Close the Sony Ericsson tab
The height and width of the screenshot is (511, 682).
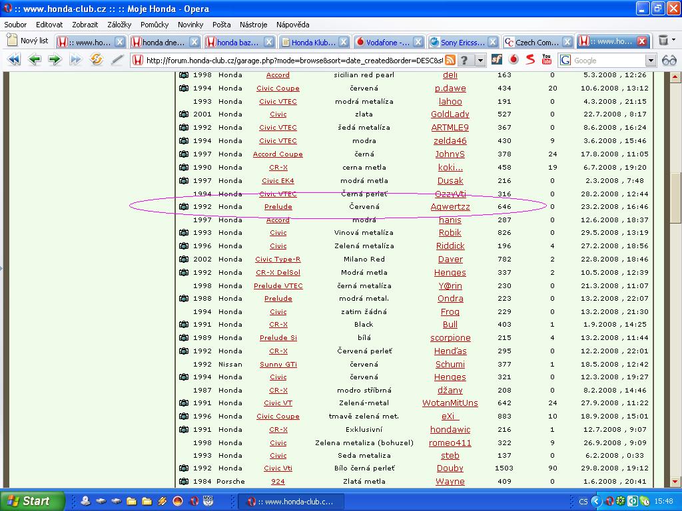492,41
